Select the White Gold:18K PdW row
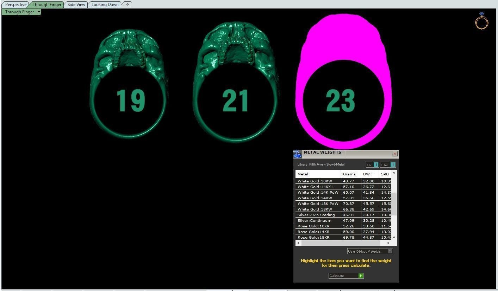 343,203
